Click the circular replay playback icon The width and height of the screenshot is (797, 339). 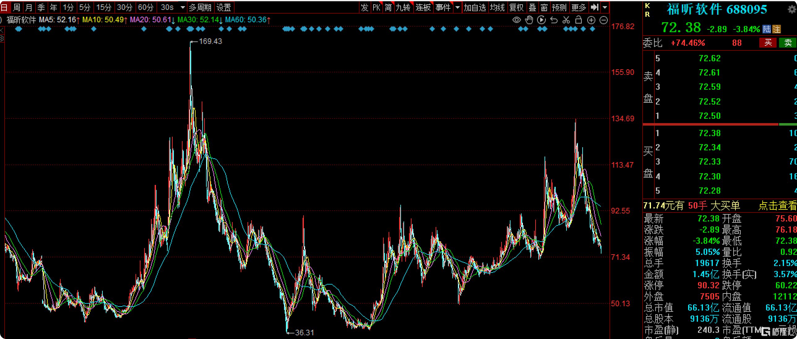point(541,20)
